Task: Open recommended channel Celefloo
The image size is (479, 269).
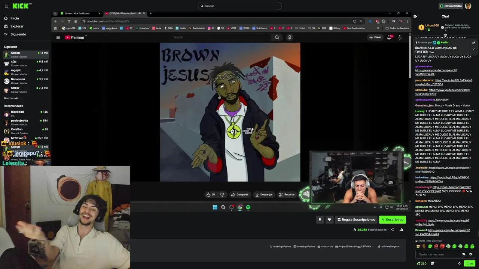Action: tap(25, 131)
